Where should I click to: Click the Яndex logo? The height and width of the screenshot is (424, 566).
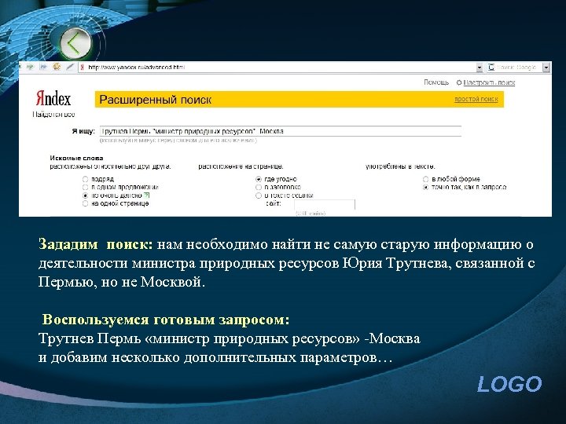pyautogui.click(x=53, y=97)
